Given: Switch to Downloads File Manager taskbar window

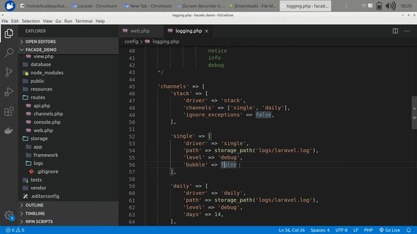Looking at the screenshot, I should pos(253,6).
